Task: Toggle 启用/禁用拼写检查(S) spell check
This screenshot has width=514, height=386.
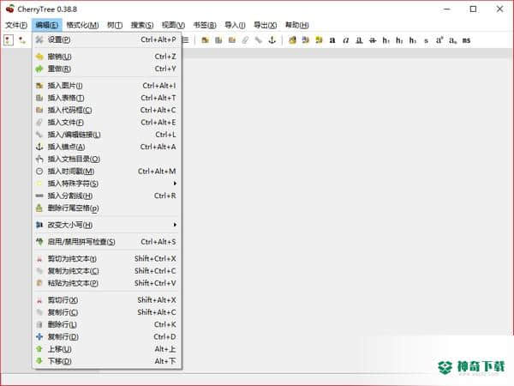Action: click(x=107, y=242)
